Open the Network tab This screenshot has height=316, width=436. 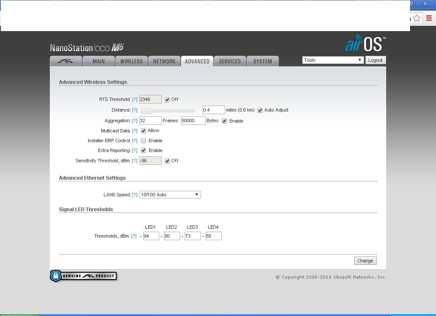click(x=164, y=61)
